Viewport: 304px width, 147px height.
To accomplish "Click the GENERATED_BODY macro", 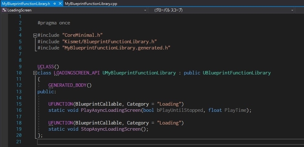I will (x=67, y=85).
